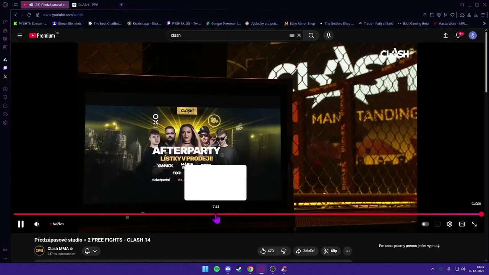Toggle subtitles on the video
The height and width of the screenshot is (275, 489).
437,224
